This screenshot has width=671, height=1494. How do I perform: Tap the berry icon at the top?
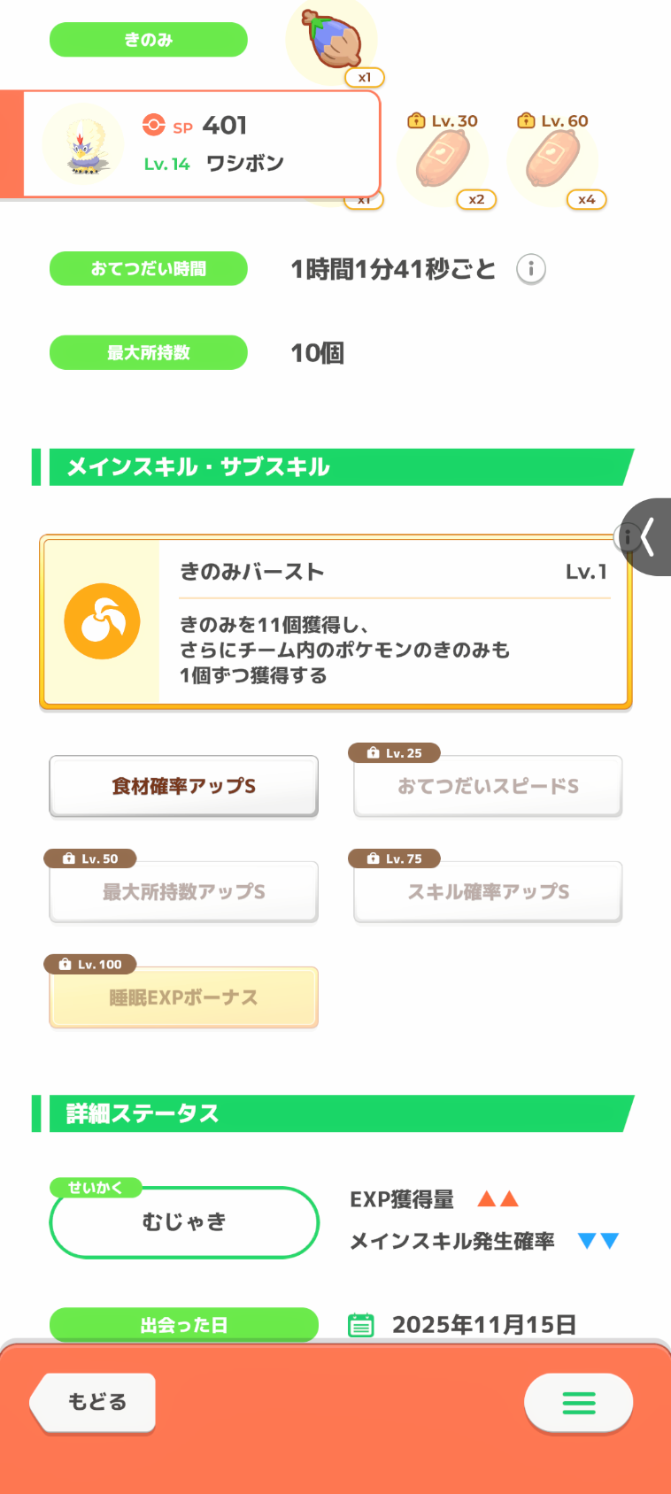click(332, 40)
